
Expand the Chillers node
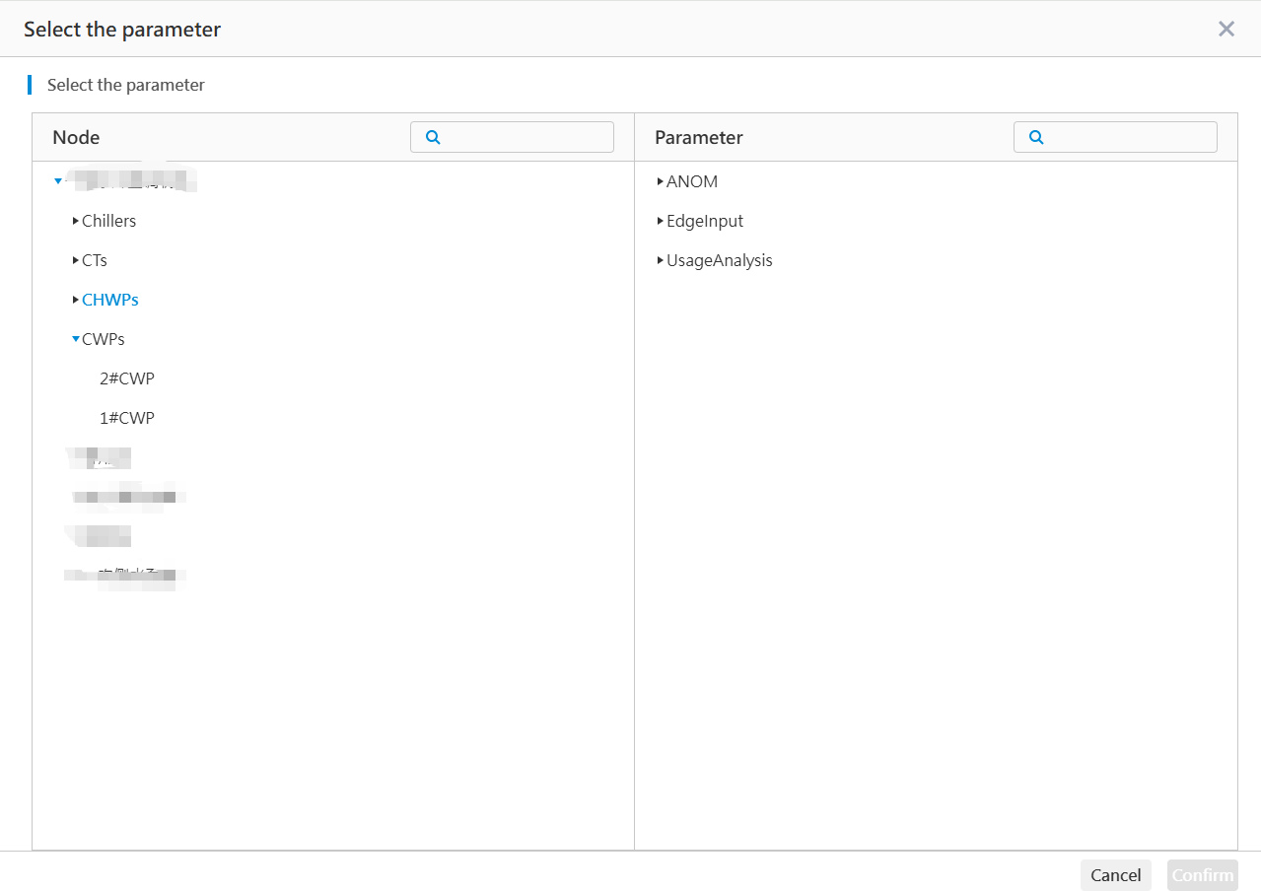pyautogui.click(x=75, y=221)
